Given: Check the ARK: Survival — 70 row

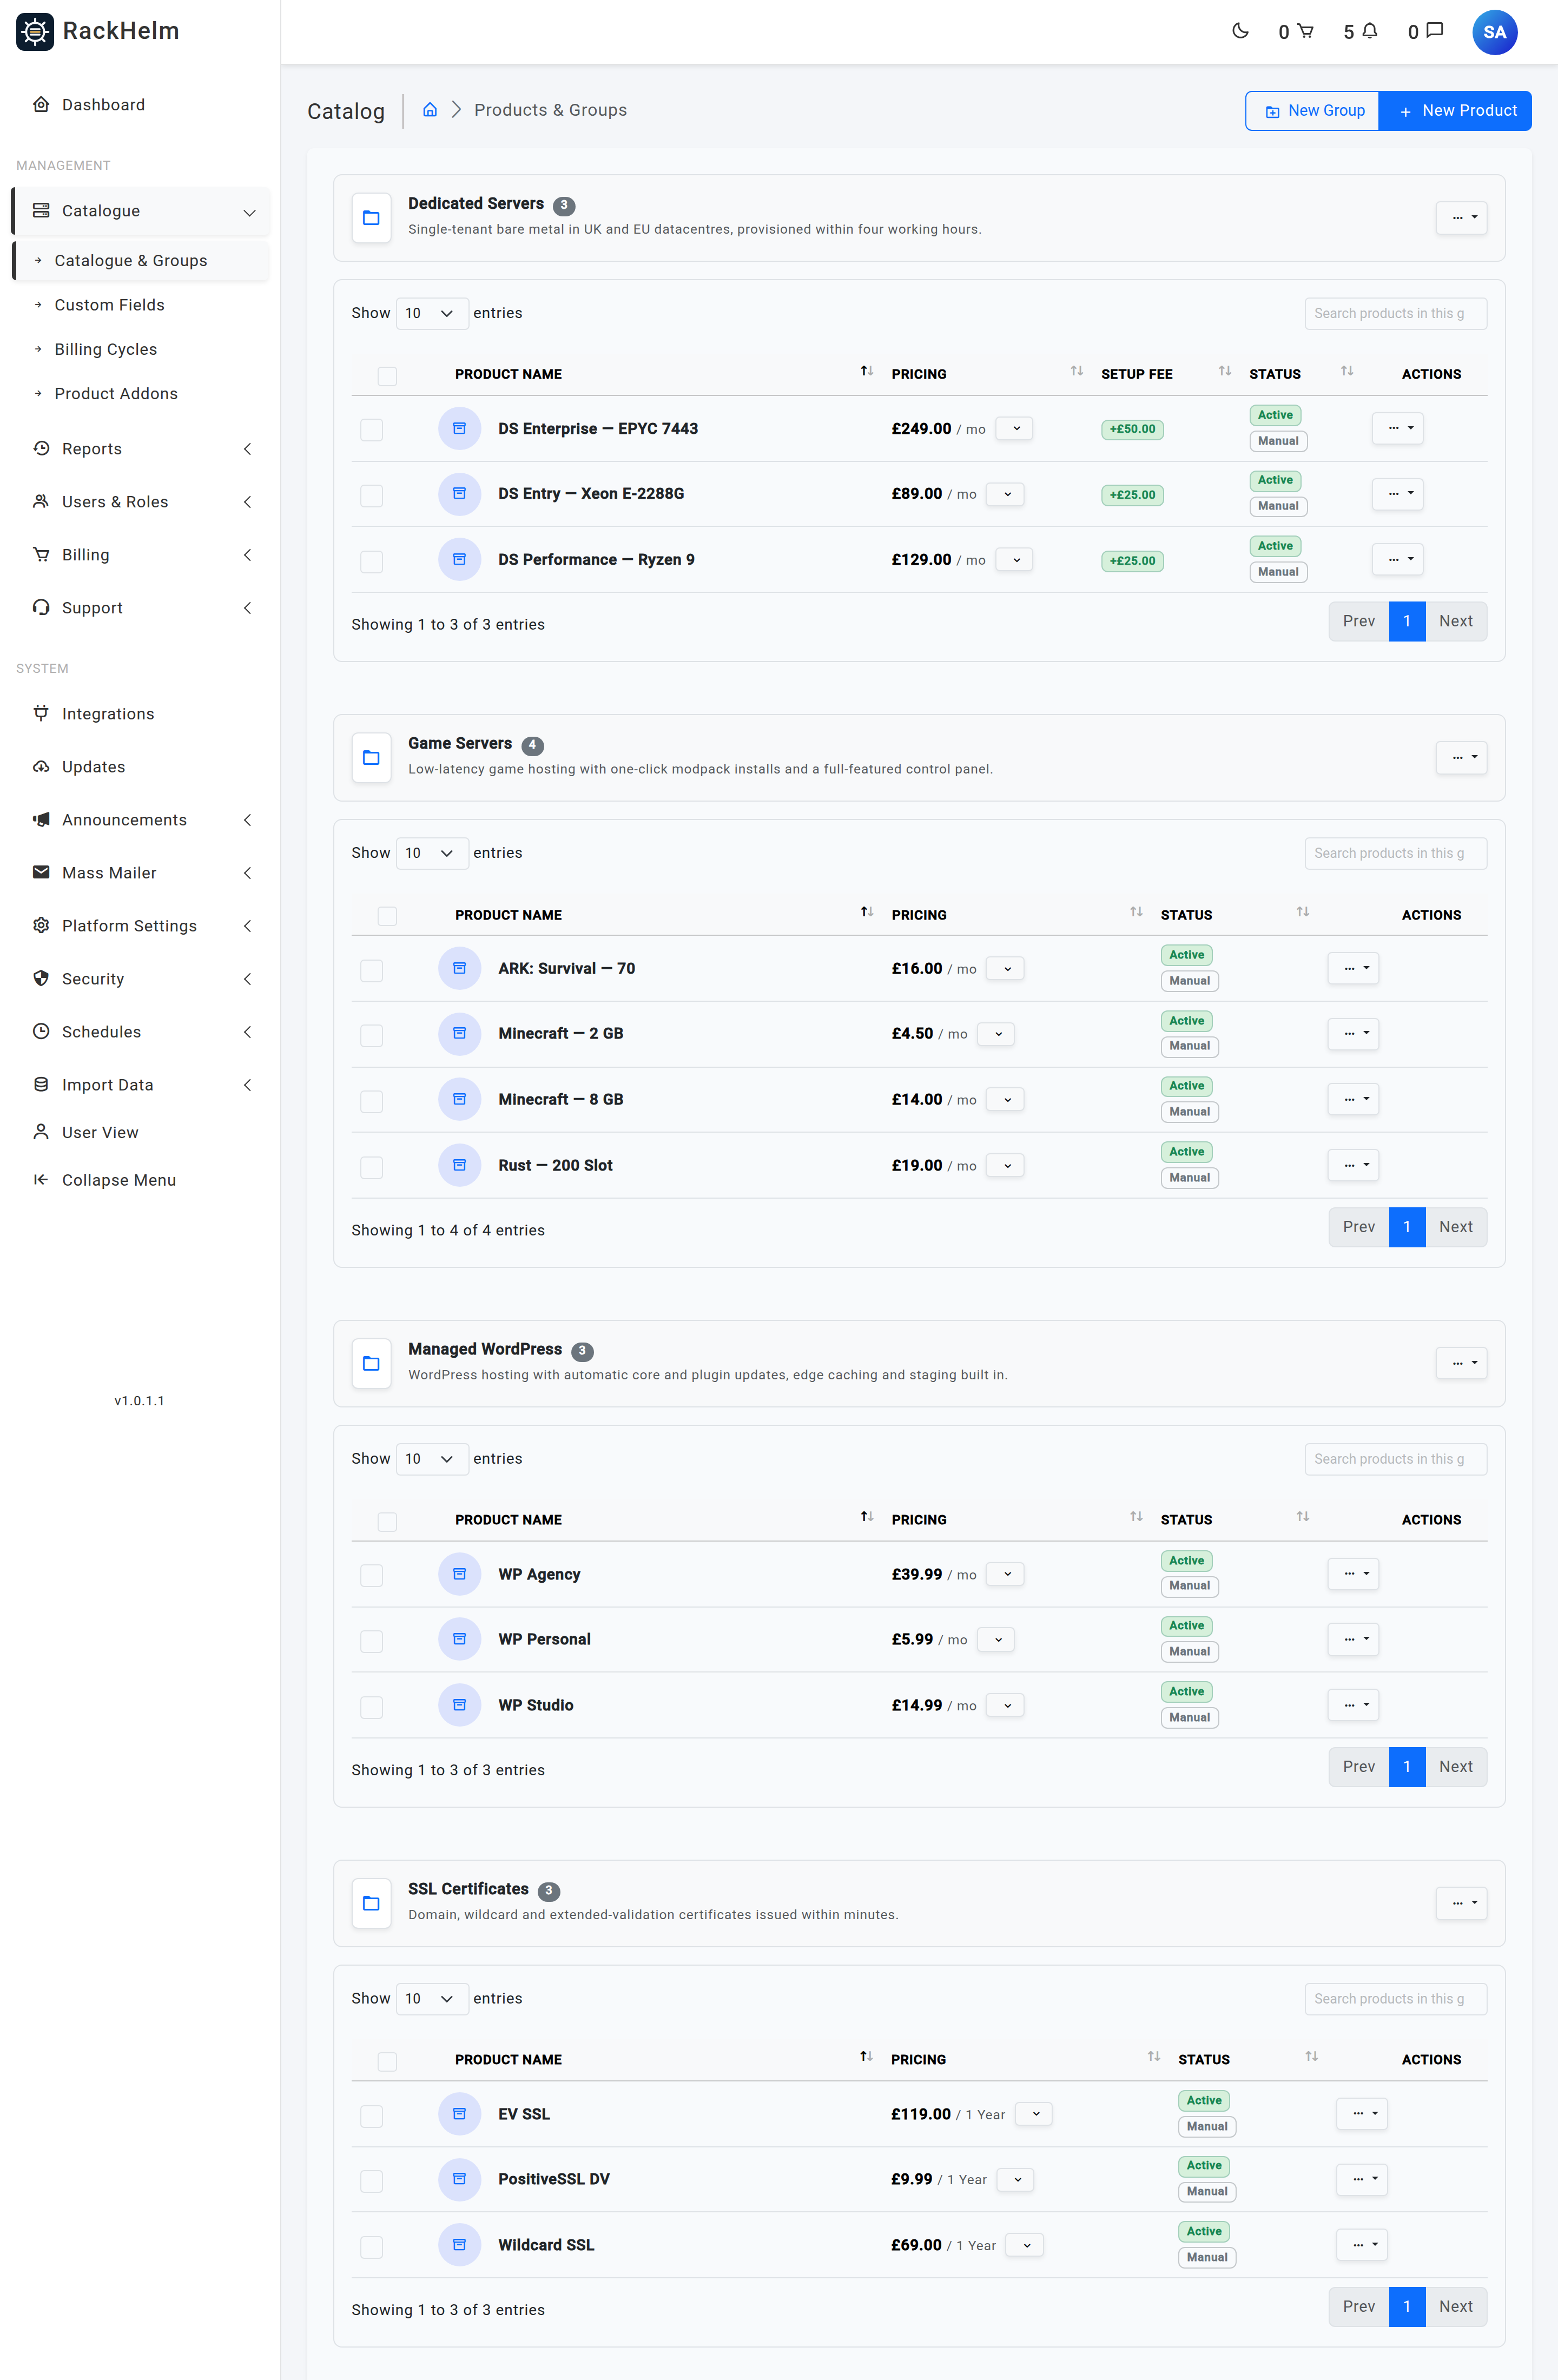Looking at the screenshot, I should coord(371,970).
